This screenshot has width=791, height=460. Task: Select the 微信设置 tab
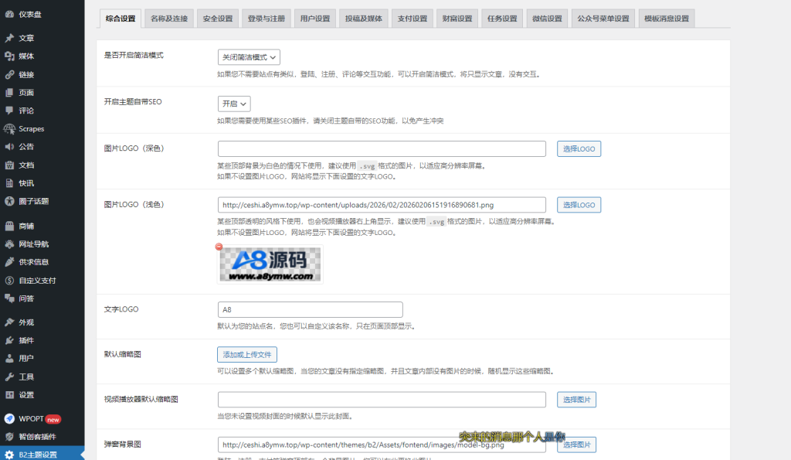(548, 17)
